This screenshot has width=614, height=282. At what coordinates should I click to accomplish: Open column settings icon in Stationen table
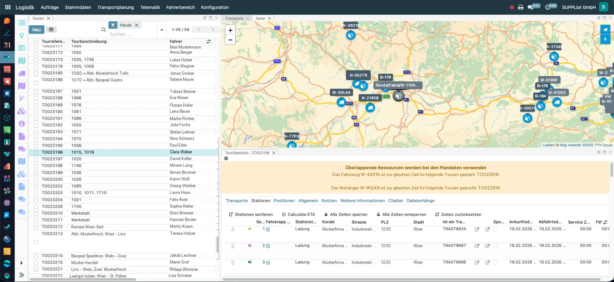605,222
